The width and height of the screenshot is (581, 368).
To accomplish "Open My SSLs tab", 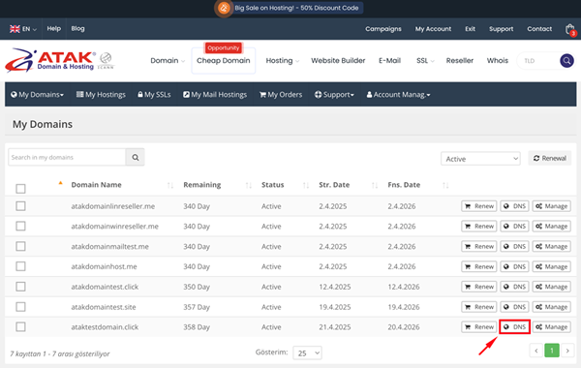I will 154,95.
